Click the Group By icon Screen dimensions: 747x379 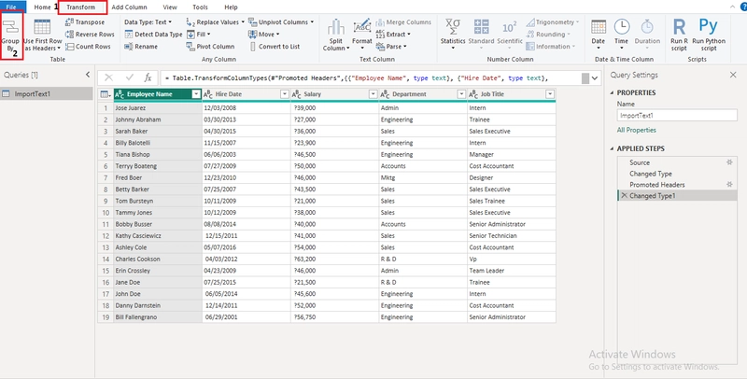point(10,27)
